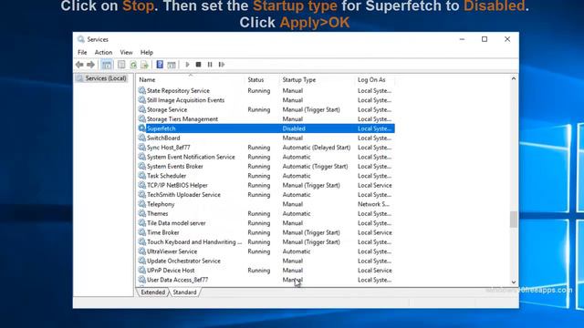This screenshot has width=584, height=328.
Task: Minimize the Services window
Action: tap(462, 39)
